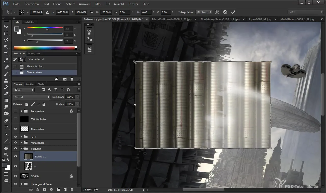Delete the selected layer
This screenshot has height=193, width=326.
click(x=72, y=190)
